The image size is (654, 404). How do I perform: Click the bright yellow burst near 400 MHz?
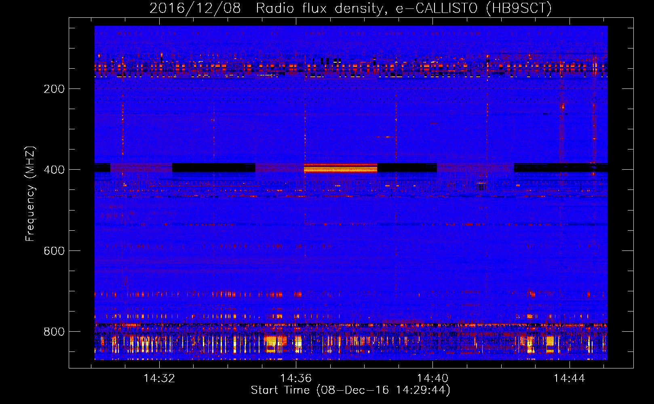coord(340,168)
